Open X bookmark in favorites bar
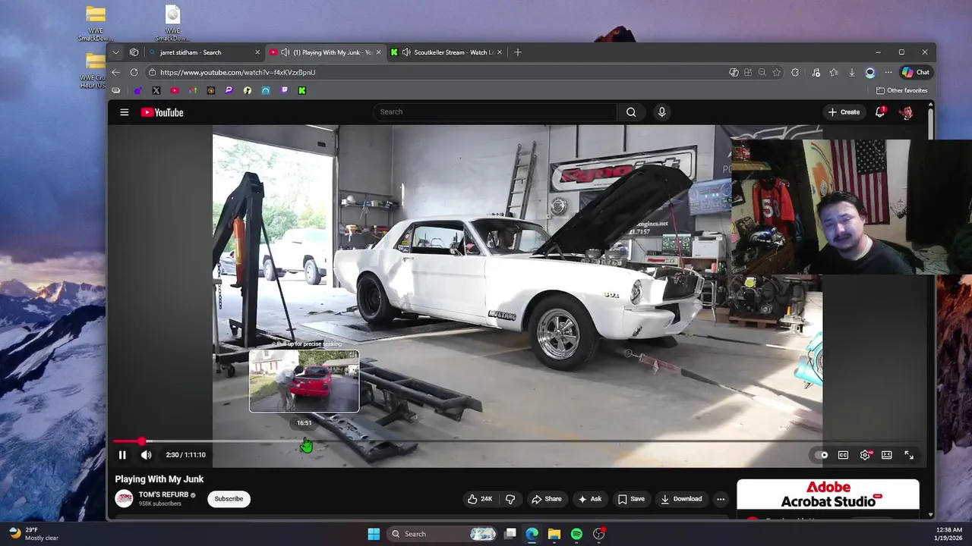The width and height of the screenshot is (972, 546). point(156,90)
